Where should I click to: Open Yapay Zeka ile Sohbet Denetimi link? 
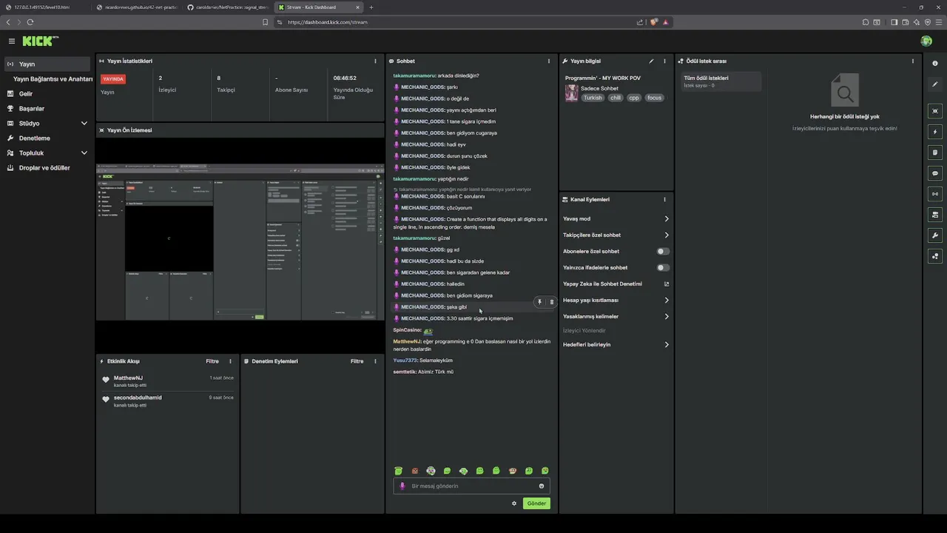[616, 284]
